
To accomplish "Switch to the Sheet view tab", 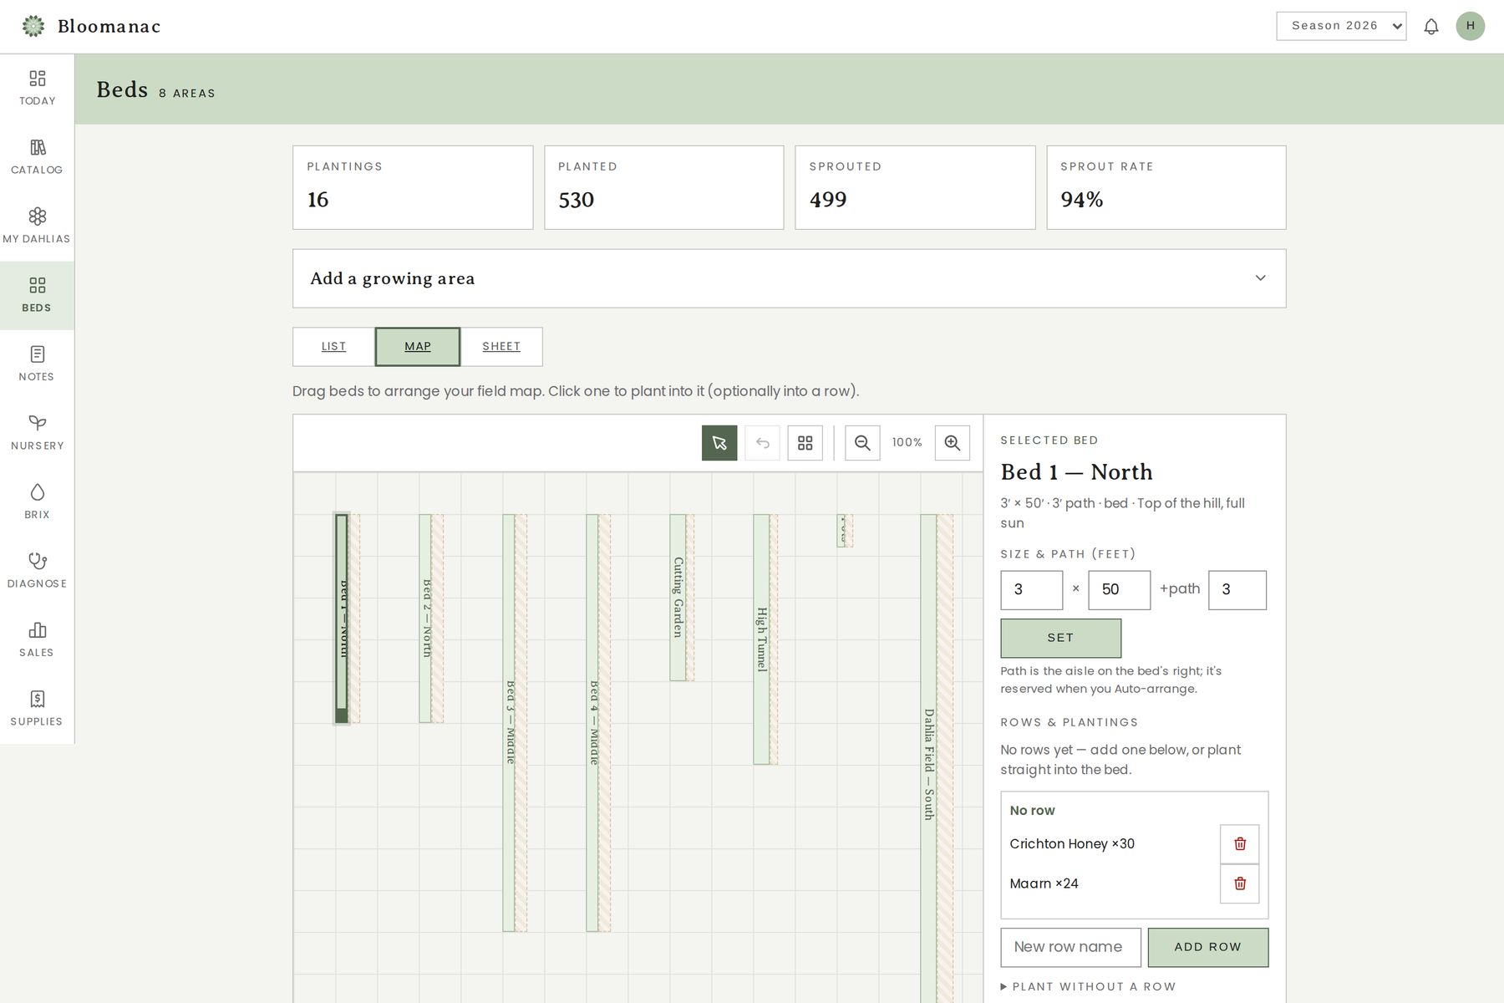I will [x=501, y=347].
